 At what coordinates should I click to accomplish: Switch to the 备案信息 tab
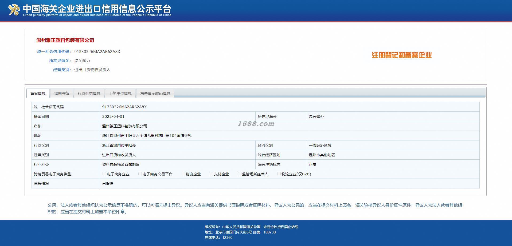point(38,93)
